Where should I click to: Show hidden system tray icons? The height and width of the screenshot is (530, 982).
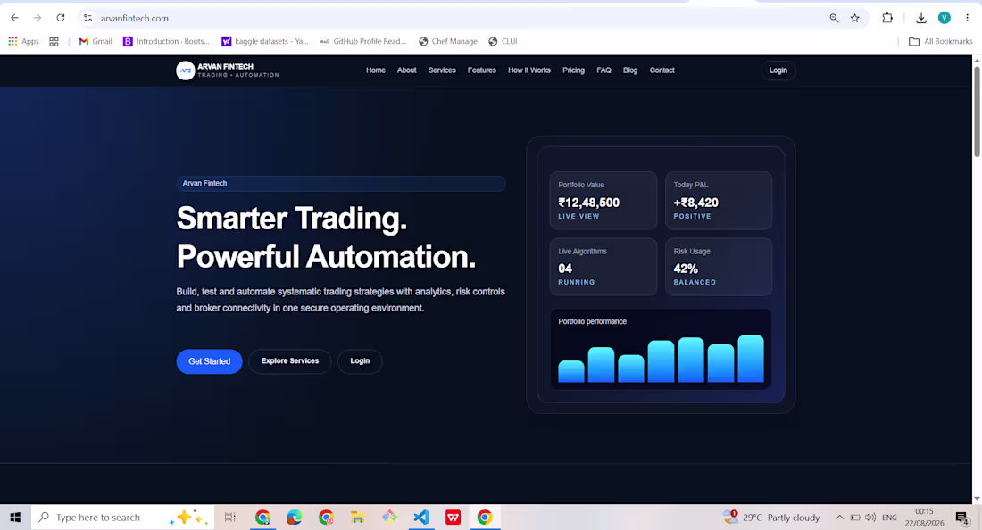[839, 518]
